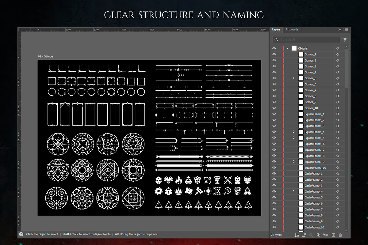Click the Collect for Export icon in Layers panel
368x245 pixels.
(297, 235)
